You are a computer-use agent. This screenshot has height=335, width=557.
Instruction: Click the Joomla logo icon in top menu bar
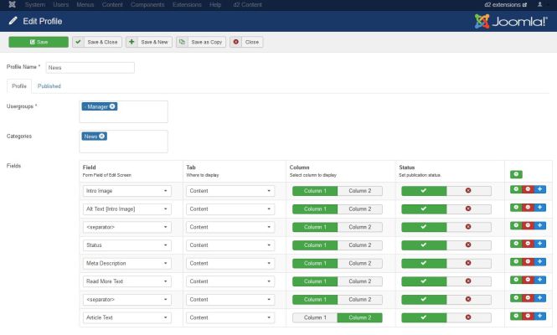(12, 5)
